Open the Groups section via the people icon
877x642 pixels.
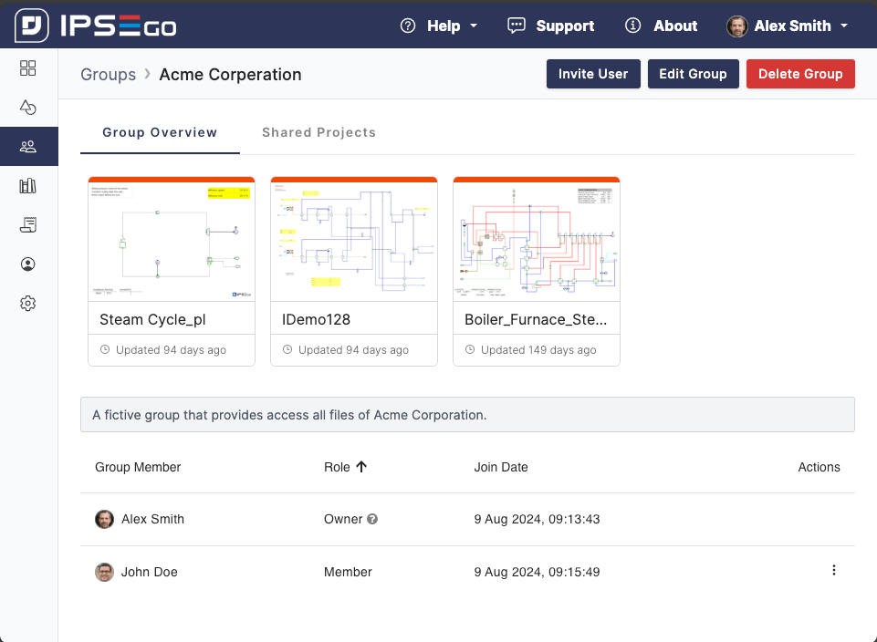click(x=27, y=146)
